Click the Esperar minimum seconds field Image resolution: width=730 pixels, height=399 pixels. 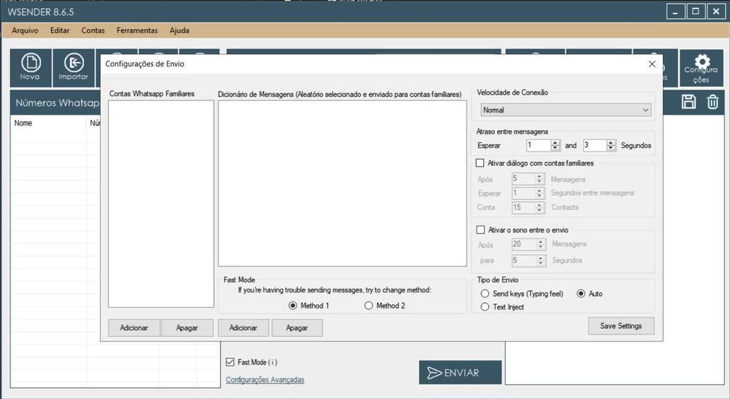(x=538, y=145)
